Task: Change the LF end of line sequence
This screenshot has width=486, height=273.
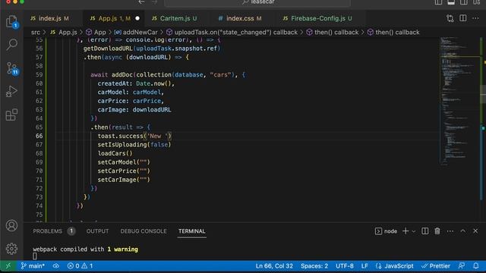Action: [364, 266]
